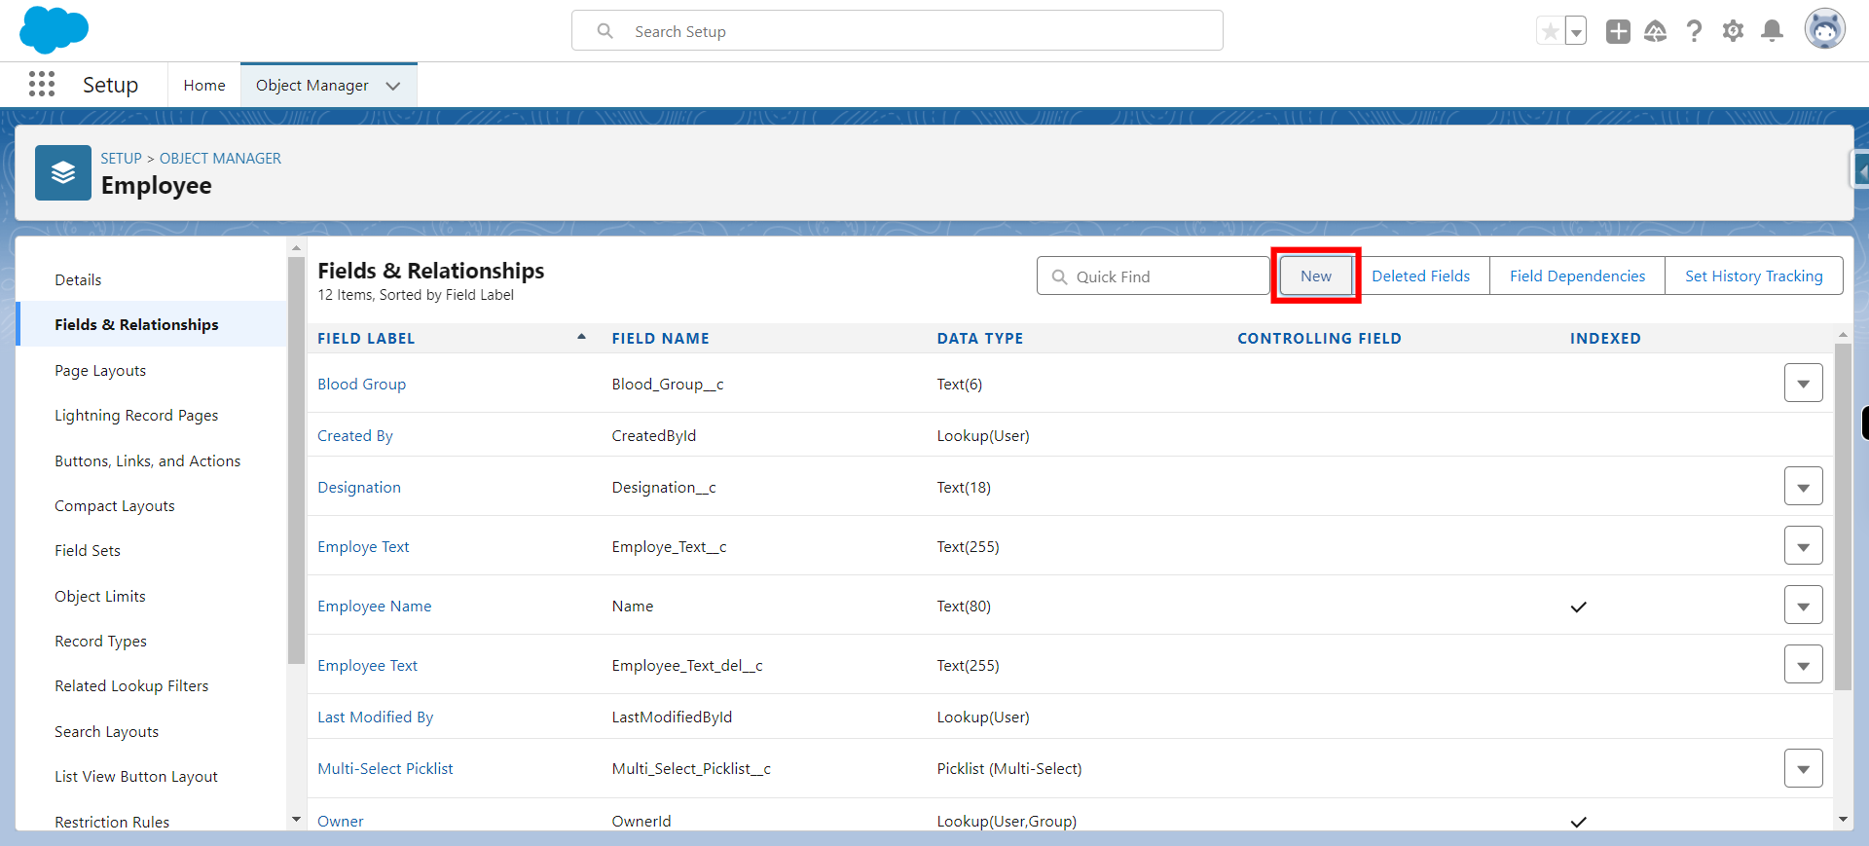Click the Employee object layers icon
The image size is (1869, 846).
(x=63, y=173)
